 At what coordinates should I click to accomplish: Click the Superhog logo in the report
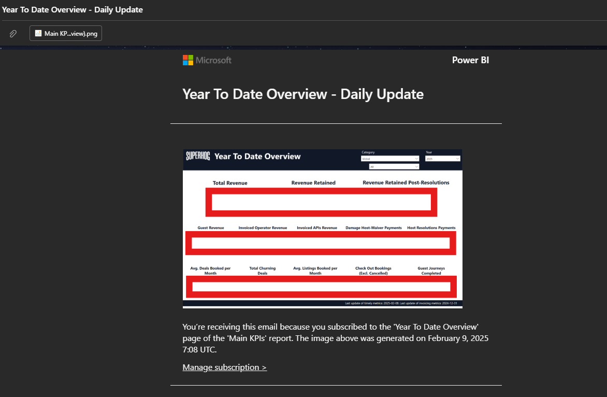(198, 156)
